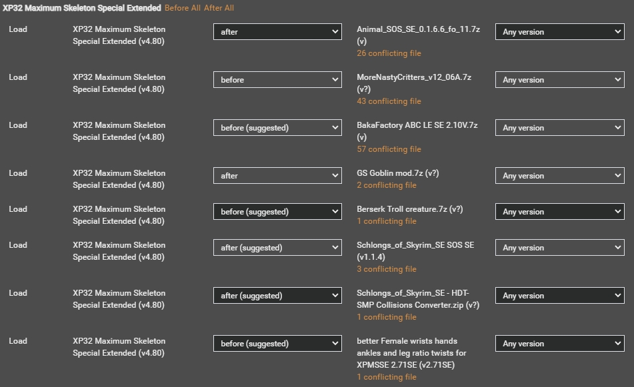Open version dropdown for Schlongs_of_Skyrim_SE SOS SE row
The width and height of the screenshot is (634, 387).
pos(559,248)
